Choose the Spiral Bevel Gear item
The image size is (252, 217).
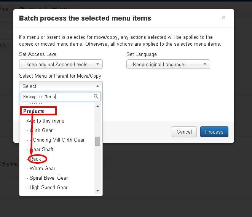[x=47, y=178]
